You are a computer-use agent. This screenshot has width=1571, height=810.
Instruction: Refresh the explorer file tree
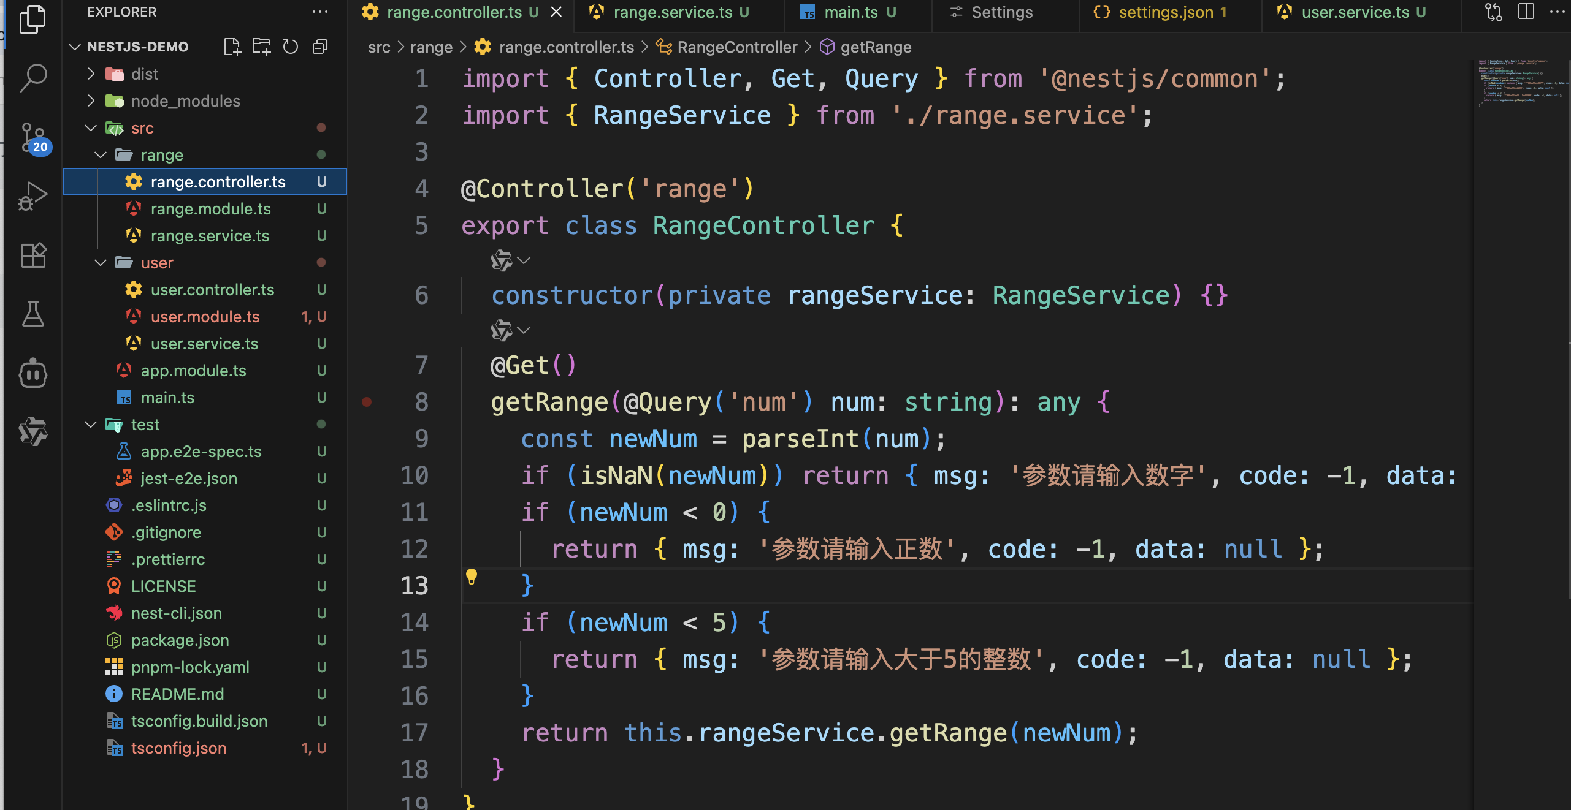(x=291, y=47)
